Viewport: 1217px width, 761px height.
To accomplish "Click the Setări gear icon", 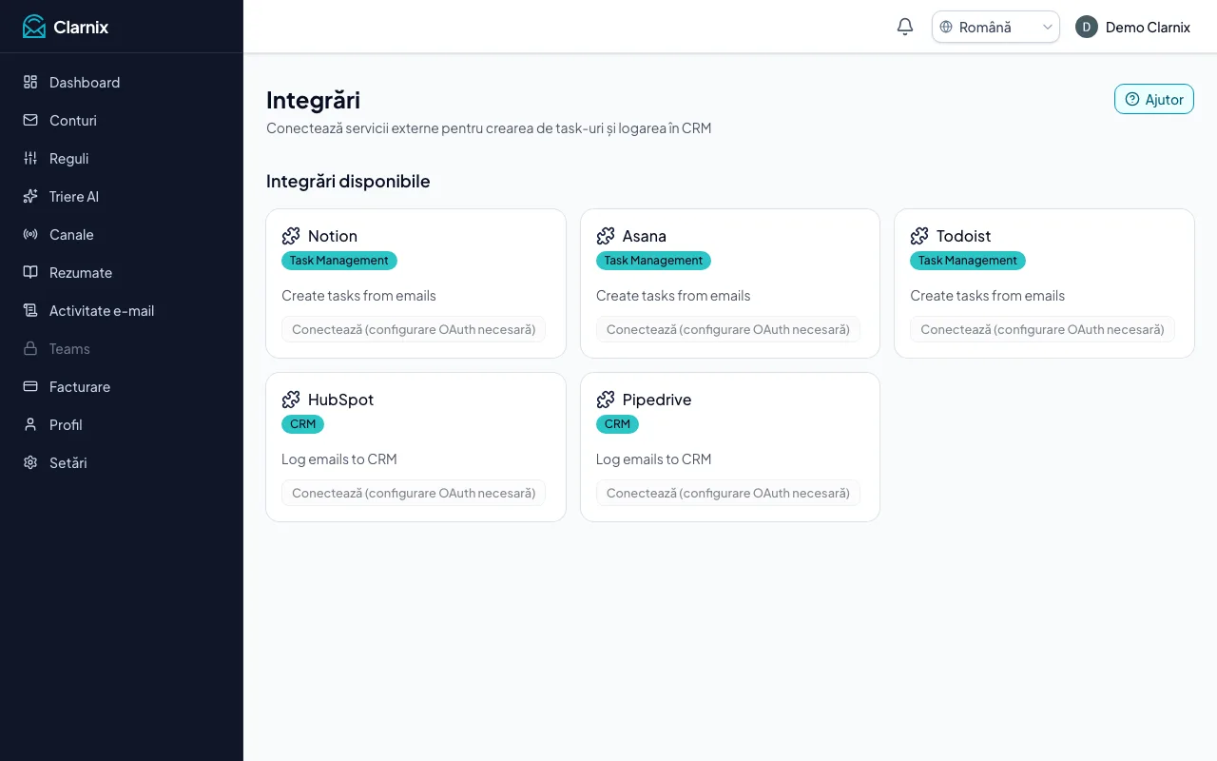I will coord(30,462).
